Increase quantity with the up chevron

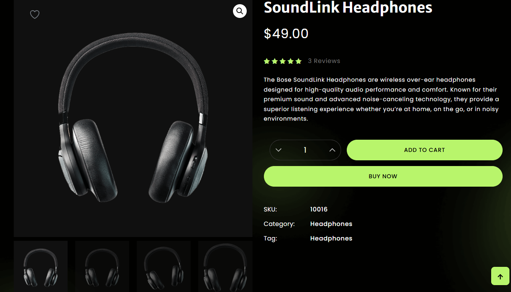click(x=332, y=150)
